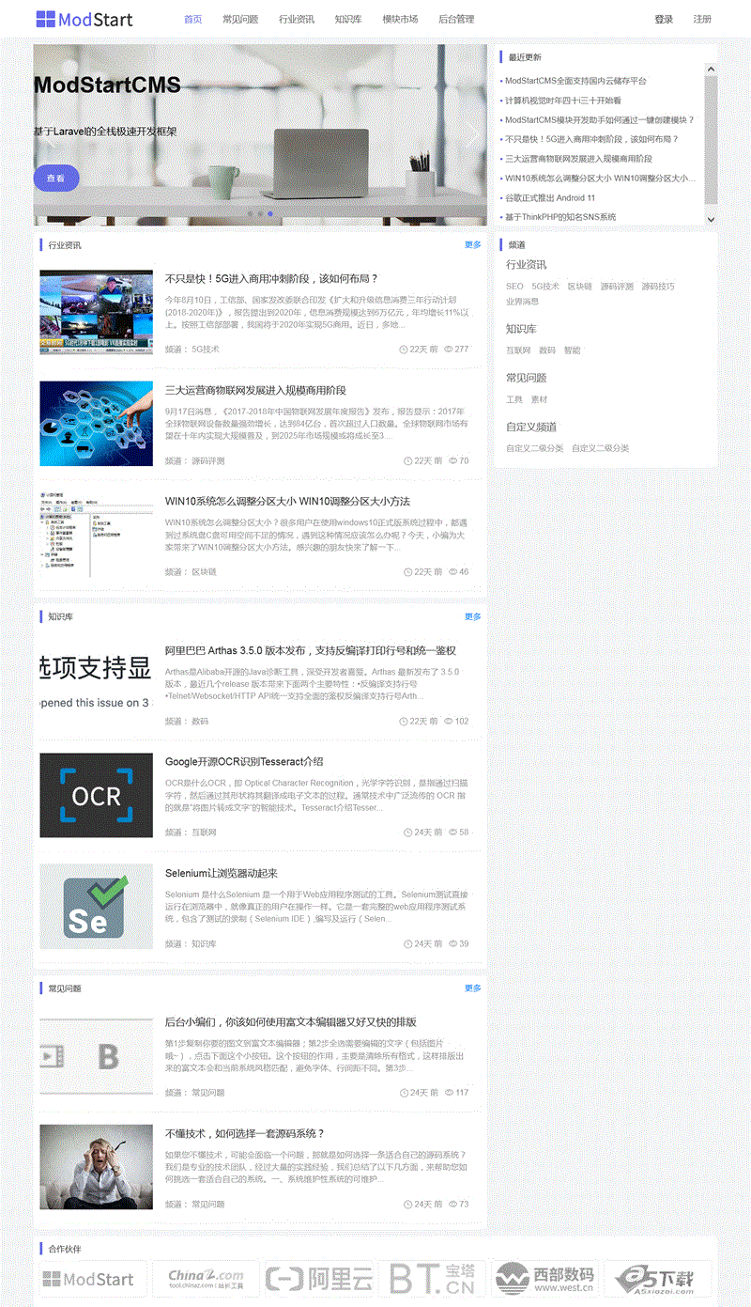Viewport: 751px width, 1307px height.
Task: Open the 后台管理 navigation item
Action: click(456, 20)
